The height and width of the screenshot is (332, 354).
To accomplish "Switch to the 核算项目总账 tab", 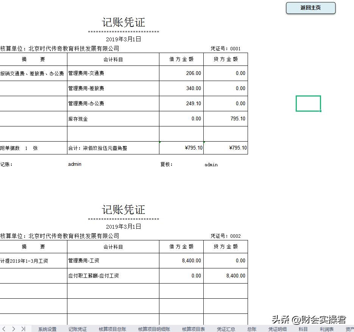I will [x=112, y=329].
